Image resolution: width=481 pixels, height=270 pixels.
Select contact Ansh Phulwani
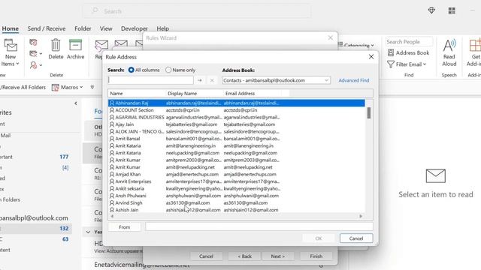point(237,196)
